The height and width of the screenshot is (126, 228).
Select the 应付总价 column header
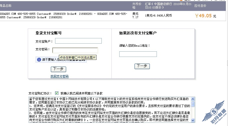coord(200,6)
